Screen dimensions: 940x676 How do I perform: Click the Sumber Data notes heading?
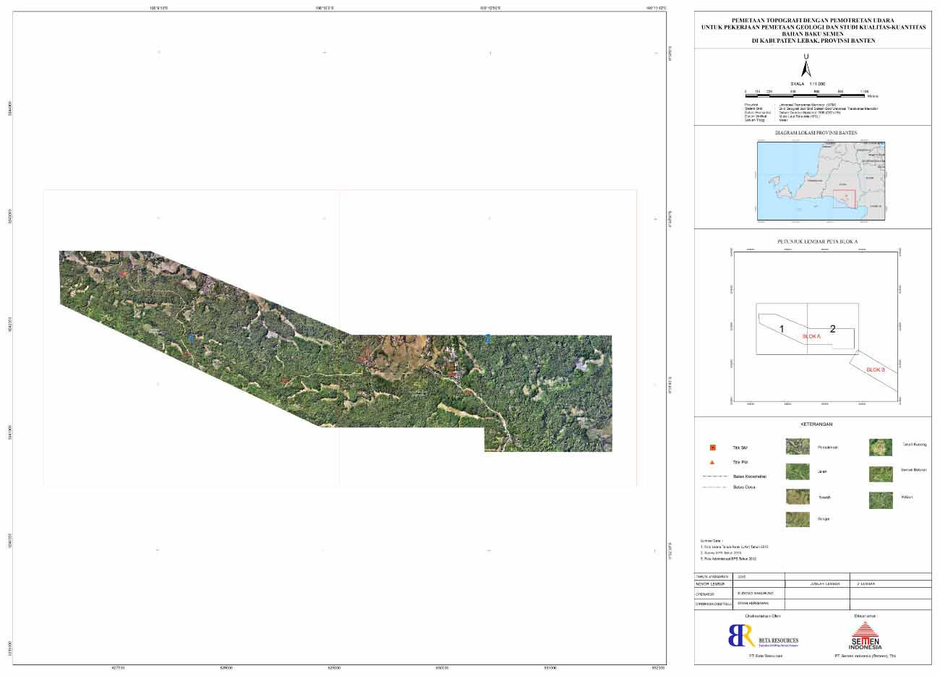(x=711, y=540)
